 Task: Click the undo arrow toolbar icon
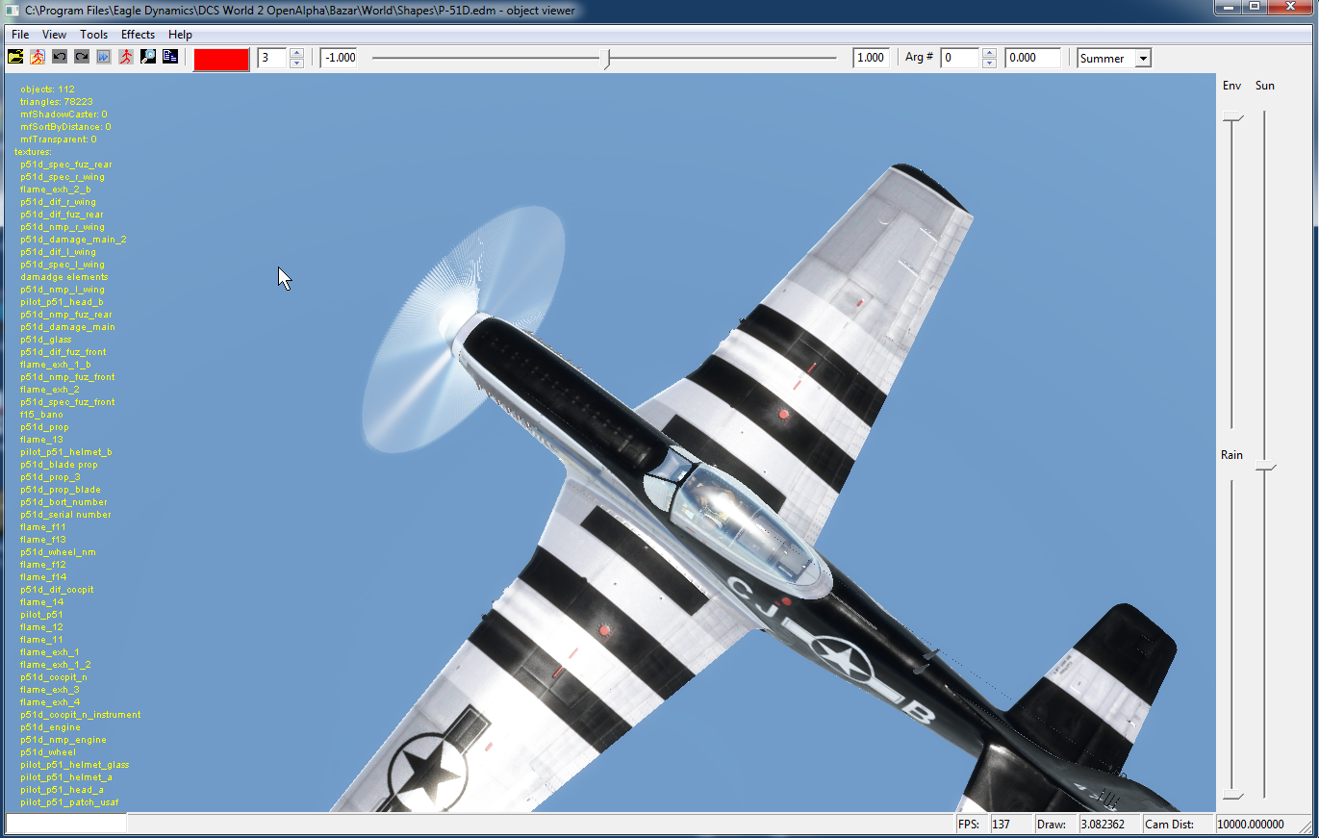click(x=60, y=58)
